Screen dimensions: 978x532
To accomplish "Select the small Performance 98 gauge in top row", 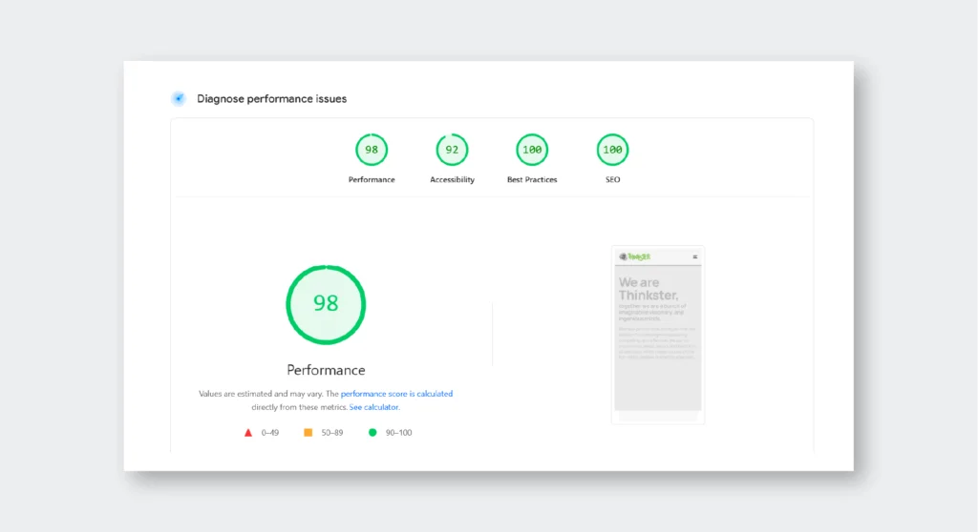I will click(x=372, y=150).
